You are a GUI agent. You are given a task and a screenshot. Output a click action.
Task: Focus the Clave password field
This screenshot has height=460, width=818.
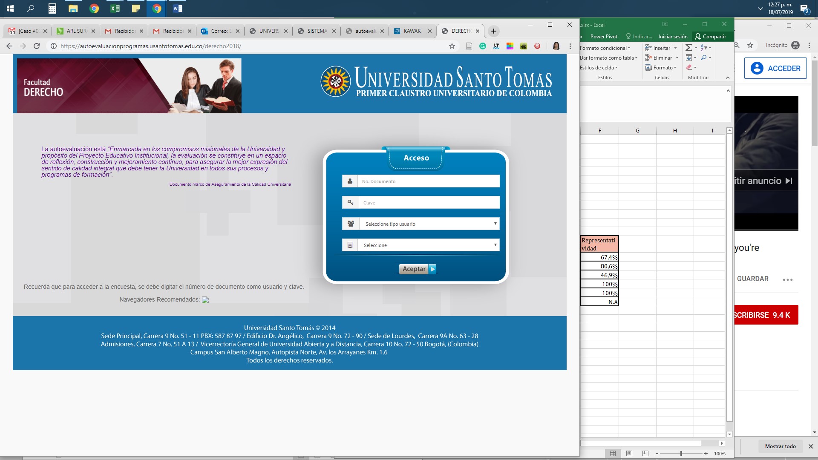tap(428, 202)
